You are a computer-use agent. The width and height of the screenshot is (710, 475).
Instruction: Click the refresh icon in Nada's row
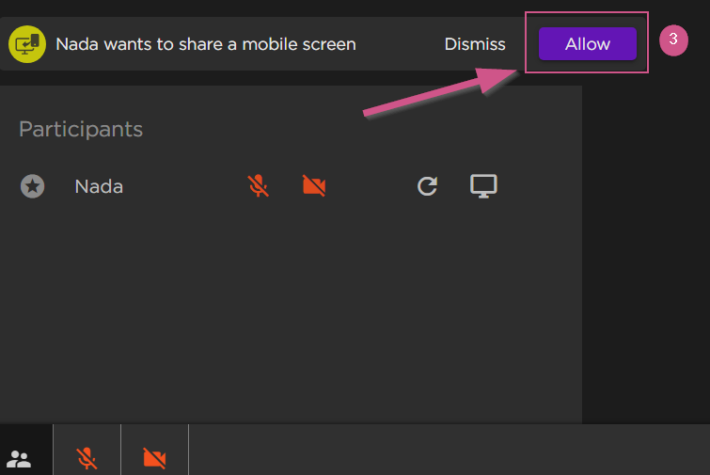(x=427, y=186)
